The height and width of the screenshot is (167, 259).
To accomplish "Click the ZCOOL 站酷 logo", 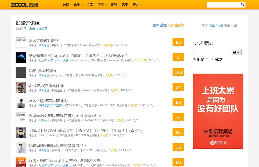I will coord(24,5).
